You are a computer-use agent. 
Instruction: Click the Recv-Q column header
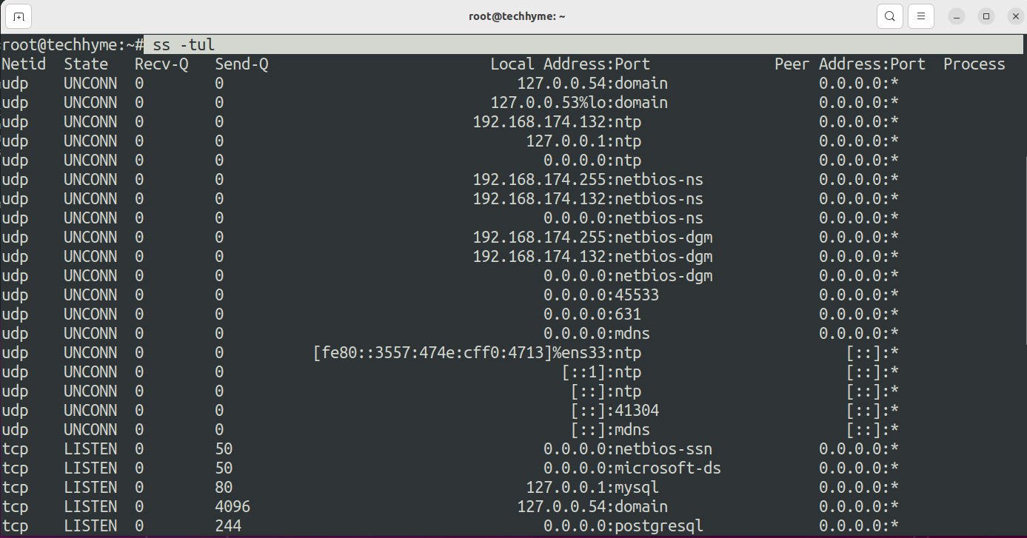point(161,64)
